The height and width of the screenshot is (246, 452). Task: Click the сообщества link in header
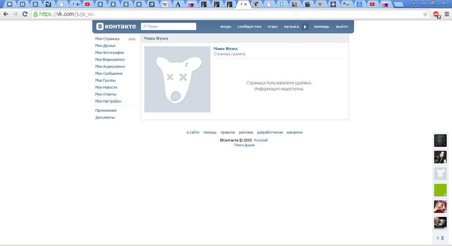click(249, 27)
